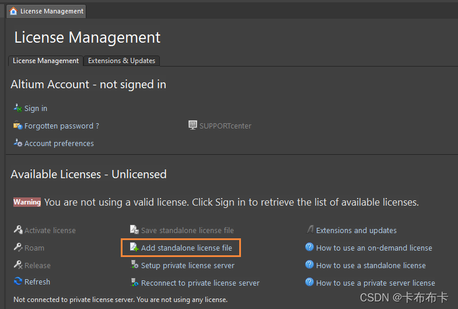Select the License Management document tab at top
This screenshot has width=458, height=309.
pos(47,11)
